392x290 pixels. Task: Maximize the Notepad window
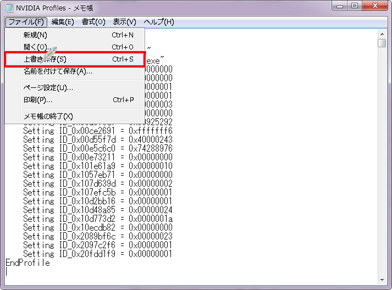click(355, 6)
